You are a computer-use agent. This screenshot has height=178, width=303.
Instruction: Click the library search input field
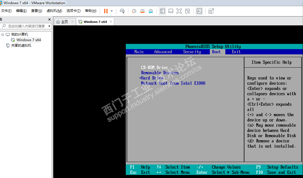[x=27, y=26]
